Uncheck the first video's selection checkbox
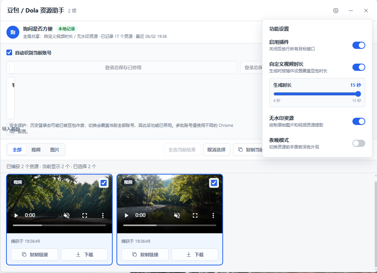377x273 pixels. [104, 183]
